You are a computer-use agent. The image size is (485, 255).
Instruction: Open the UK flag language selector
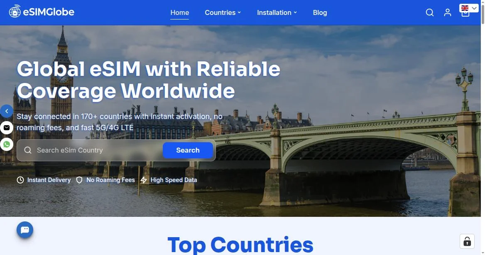469,8
